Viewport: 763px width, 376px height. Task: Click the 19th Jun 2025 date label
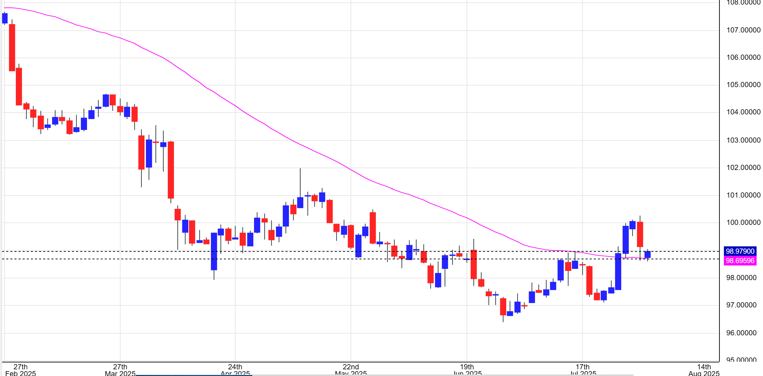pos(467,370)
